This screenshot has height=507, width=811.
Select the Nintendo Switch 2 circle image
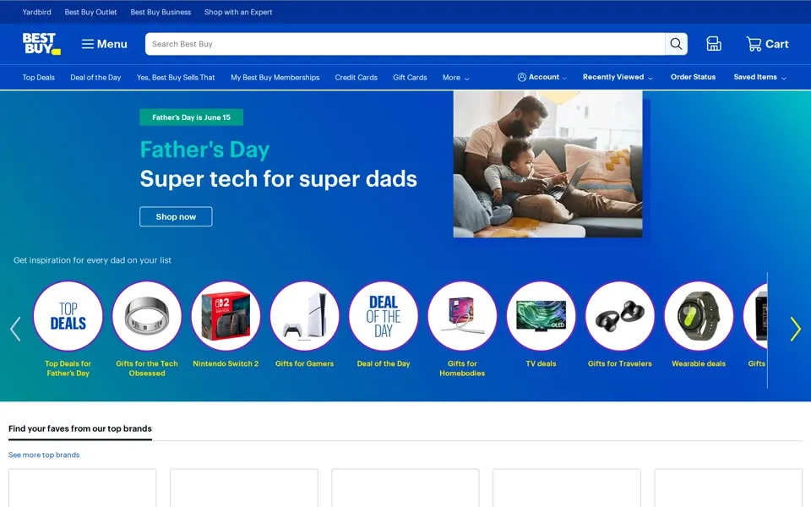point(226,316)
